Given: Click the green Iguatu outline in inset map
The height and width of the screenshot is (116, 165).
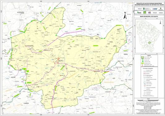Looking at the screenshot, I should [150, 43].
